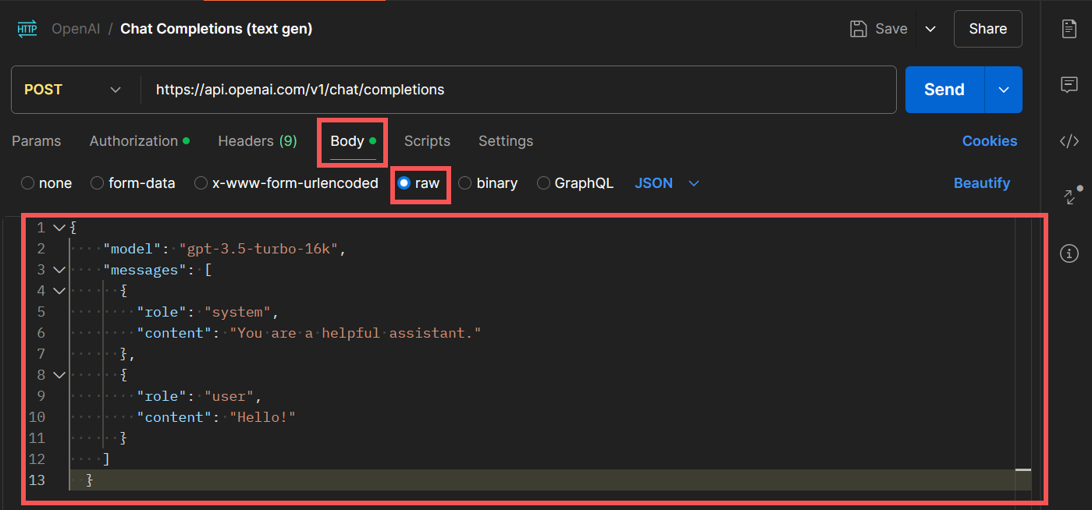1092x510 pixels.
Task: Open the Cookies link
Action: pos(990,141)
